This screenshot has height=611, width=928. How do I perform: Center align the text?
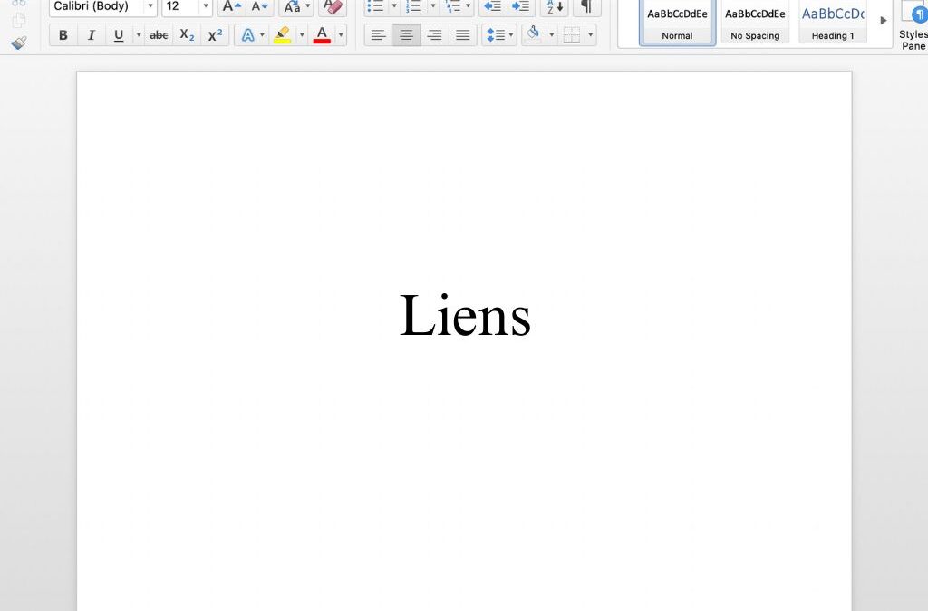click(407, 35)
